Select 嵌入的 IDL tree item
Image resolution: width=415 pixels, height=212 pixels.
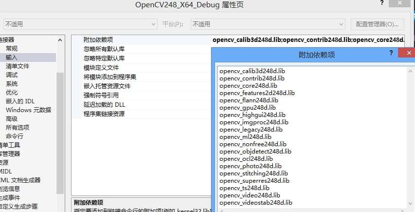pos(20,101)
